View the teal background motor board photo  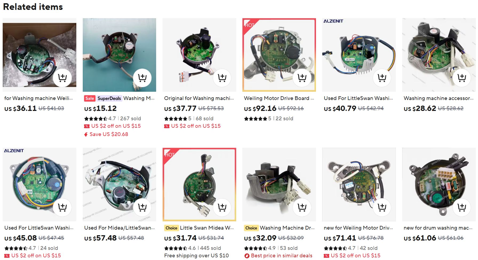119,55
